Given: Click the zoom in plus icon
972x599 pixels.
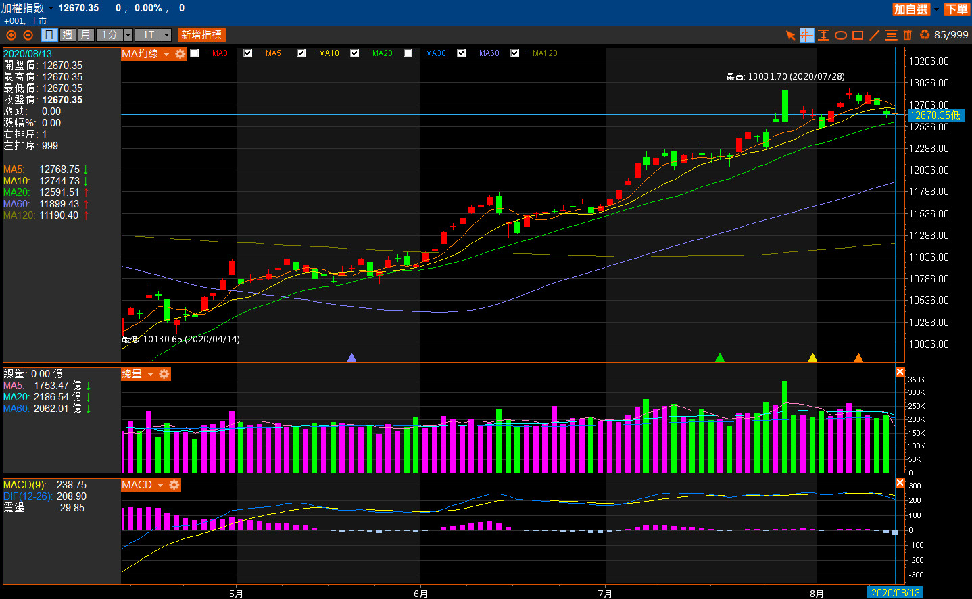Looking at the screenshot, I should pos(11,35).
